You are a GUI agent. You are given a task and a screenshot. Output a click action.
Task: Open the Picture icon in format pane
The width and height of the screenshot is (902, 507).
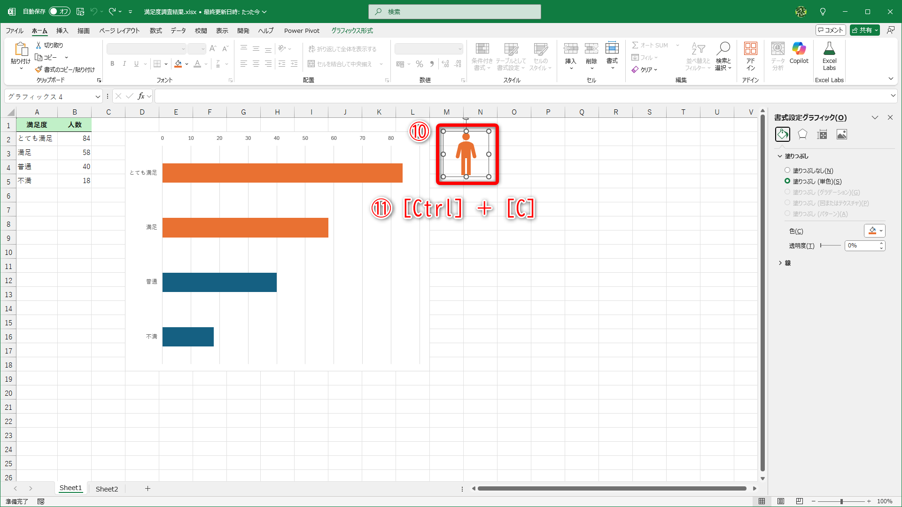842,135
